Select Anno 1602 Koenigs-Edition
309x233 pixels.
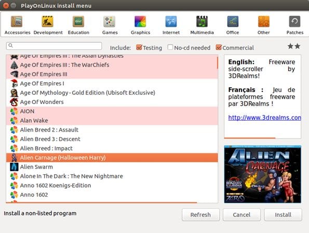pyautogui.click(x=112, y=186)
